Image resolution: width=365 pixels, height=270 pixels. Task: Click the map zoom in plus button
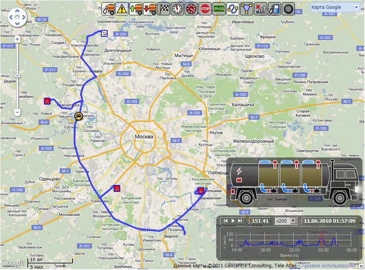click(x=17, y=40)
